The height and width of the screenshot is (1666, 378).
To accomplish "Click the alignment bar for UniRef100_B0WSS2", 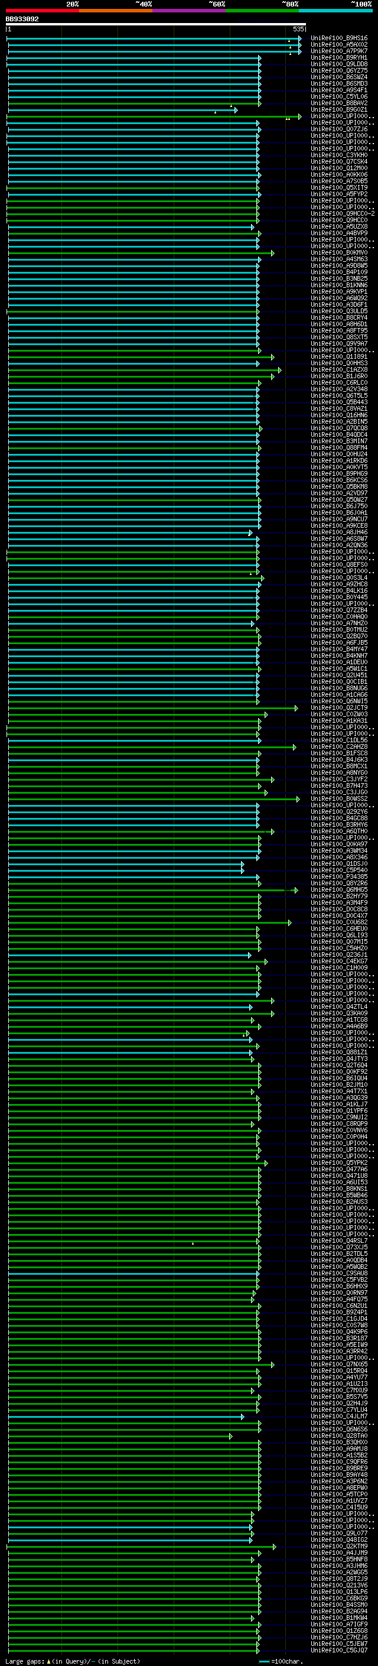I will [x=154, y=799].
